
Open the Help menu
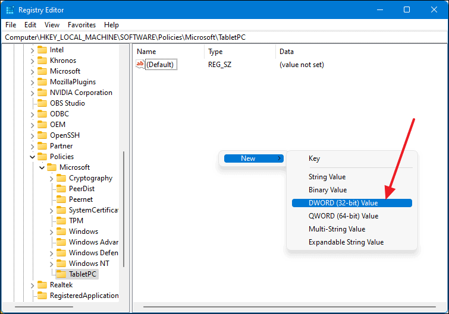click(111, 25)
